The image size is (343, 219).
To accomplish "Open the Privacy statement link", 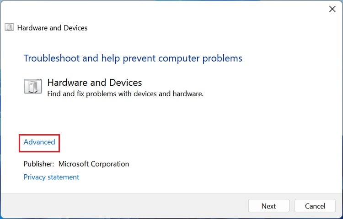I will point(51,177).
